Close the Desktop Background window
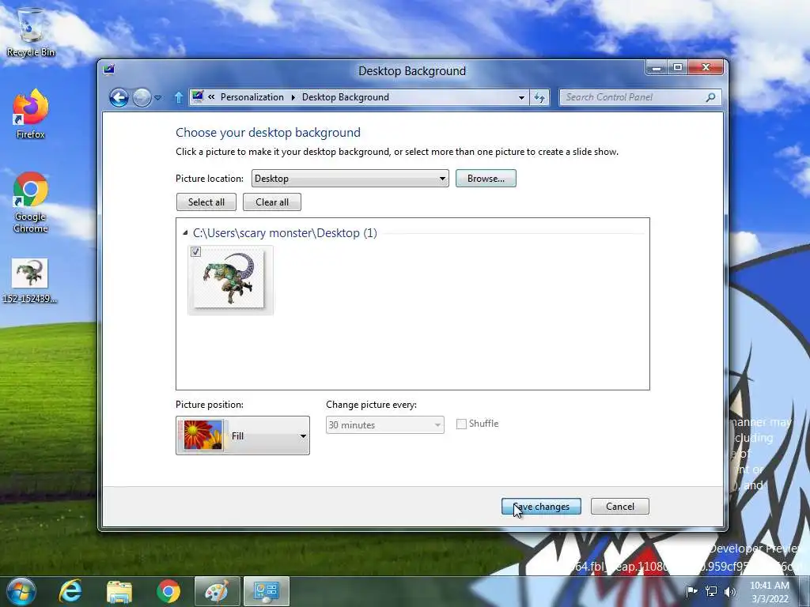 (x=706, y=68)
